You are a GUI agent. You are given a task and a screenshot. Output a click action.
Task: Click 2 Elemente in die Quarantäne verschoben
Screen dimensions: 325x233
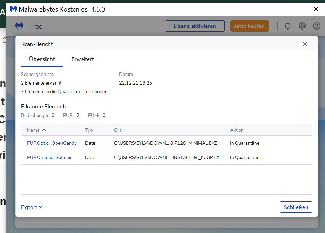coord(64,92)
